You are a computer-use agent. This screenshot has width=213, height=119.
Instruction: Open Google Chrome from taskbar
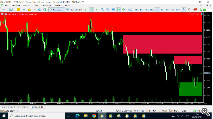[94, 116]
